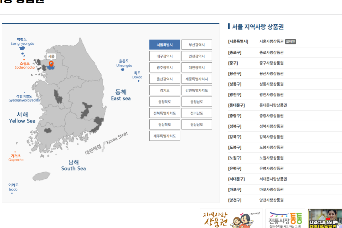The width and height of the screenshot is (342, 228).
Task: Click the Seoul location marker on the map
Action: tap(51, 63)
